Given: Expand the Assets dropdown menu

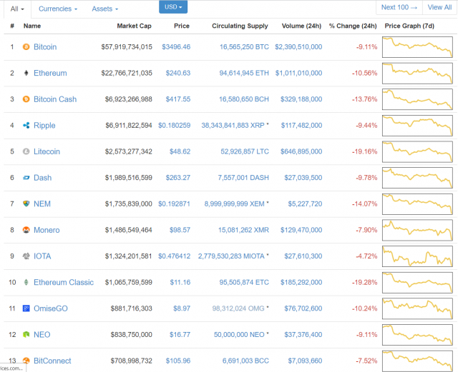Looking at the screenshot, I should coord(105,9).
